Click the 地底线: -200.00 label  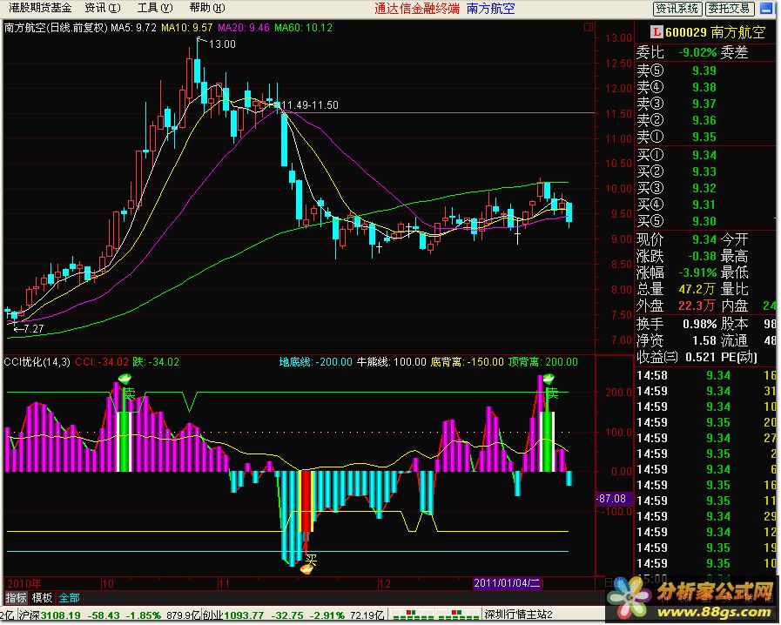(x=315, y=362)
